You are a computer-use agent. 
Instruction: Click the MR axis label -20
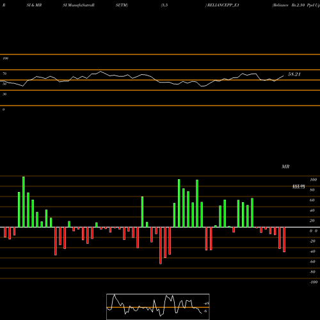point(312,241)
